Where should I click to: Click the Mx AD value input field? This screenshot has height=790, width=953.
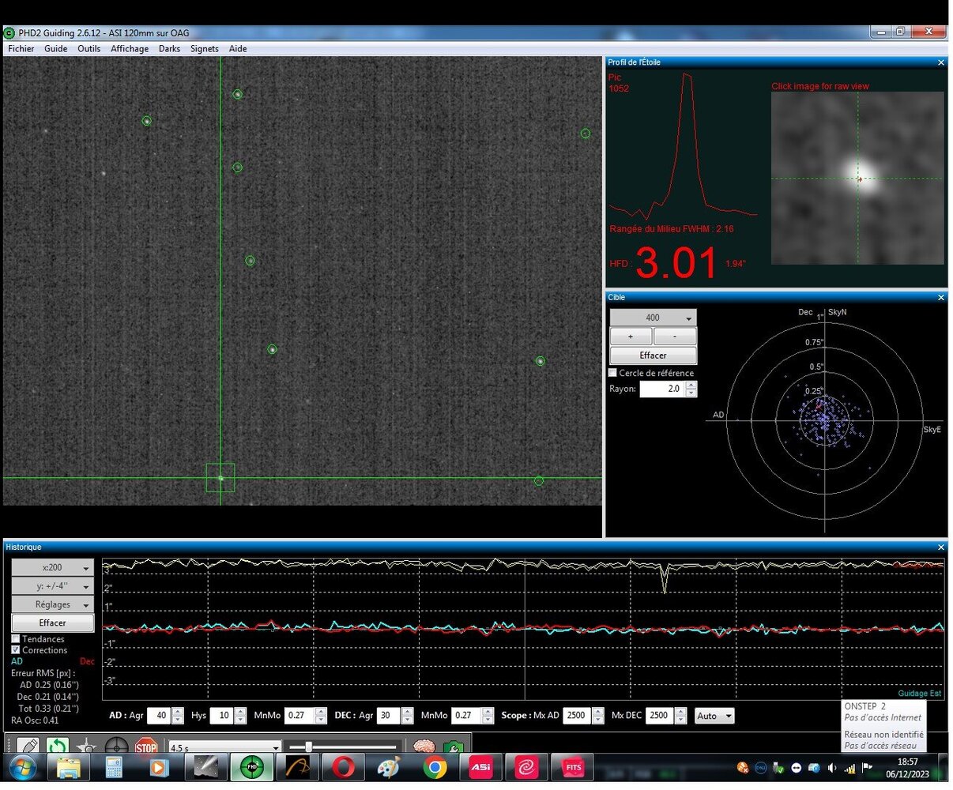(x=576, y=716)
